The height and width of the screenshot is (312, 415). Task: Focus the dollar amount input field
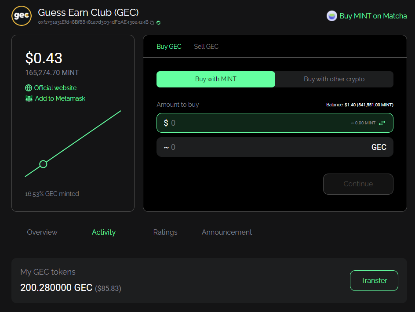point(275,123)
